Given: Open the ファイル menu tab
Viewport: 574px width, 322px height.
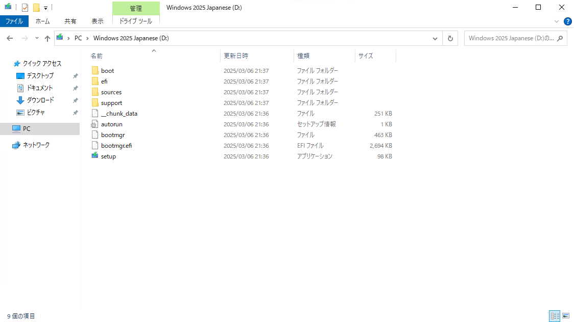Looking at the screenshot, I should pos(14,21).
